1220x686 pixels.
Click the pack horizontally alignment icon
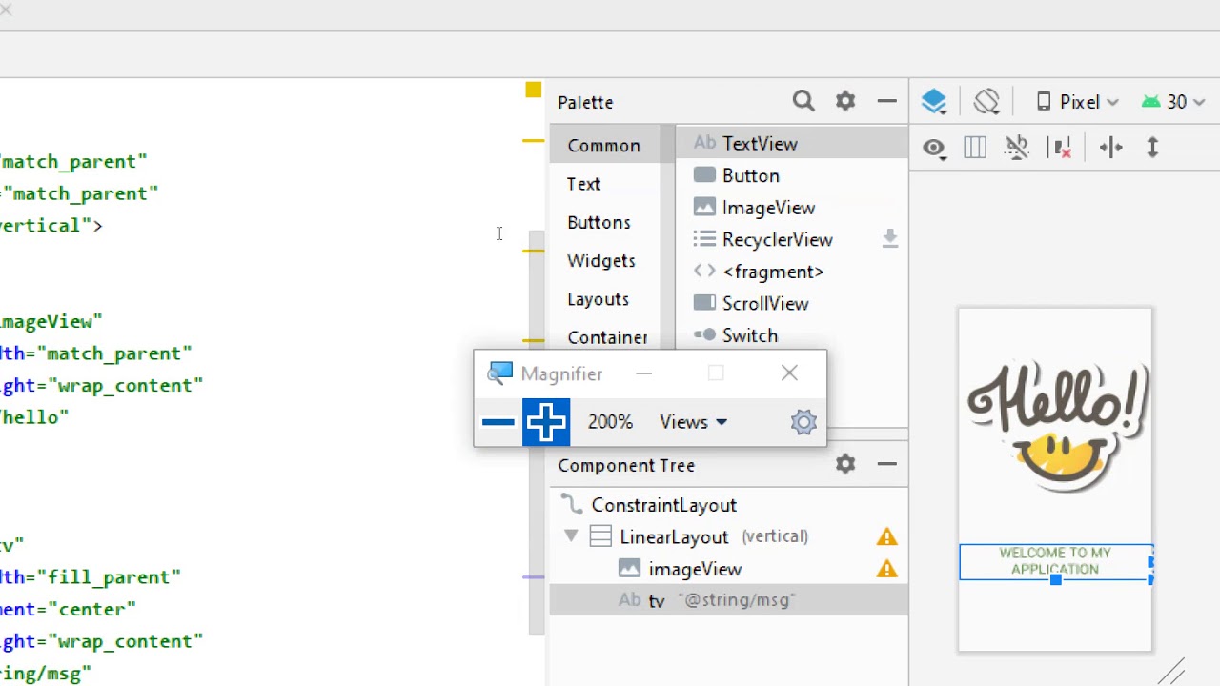click(1111, 148)
